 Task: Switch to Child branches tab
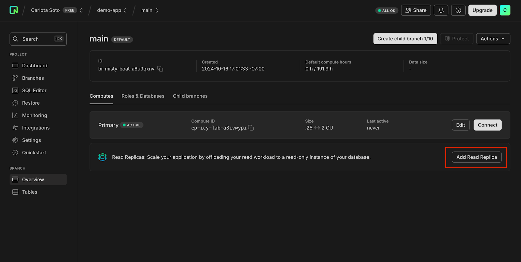[190, 96]
